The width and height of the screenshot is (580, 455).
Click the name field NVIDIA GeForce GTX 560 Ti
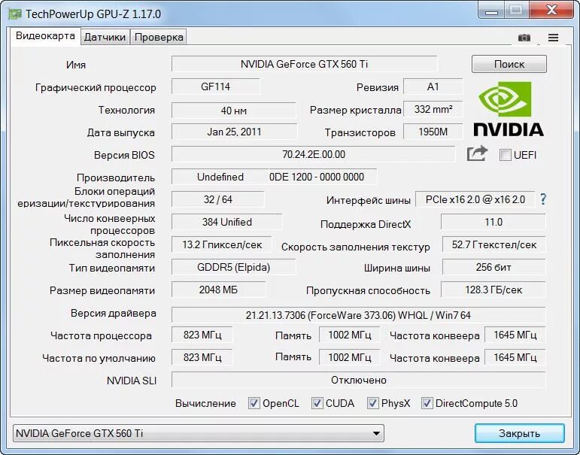(x=304, y=64)
